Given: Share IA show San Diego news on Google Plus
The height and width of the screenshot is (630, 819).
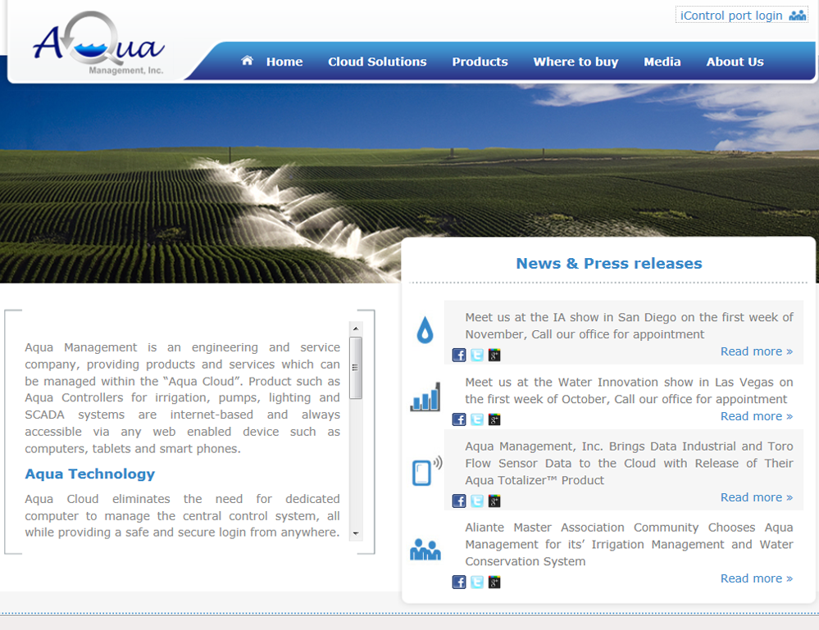Looking at the screenshot, I should [x=494, y=356].
